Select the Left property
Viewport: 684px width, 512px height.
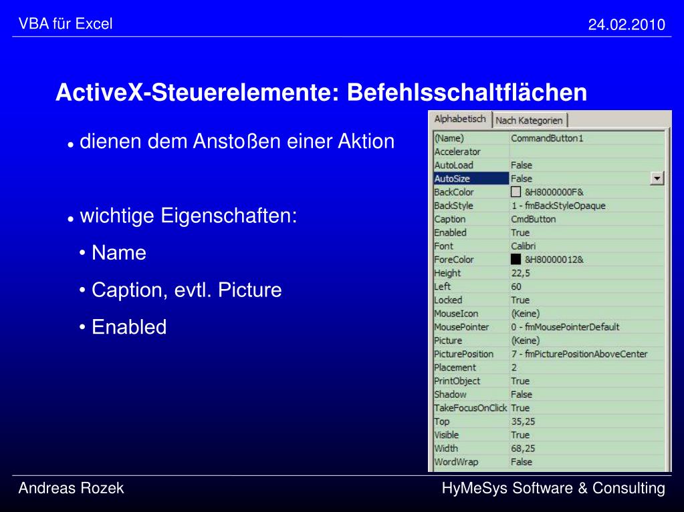[443, 286]
